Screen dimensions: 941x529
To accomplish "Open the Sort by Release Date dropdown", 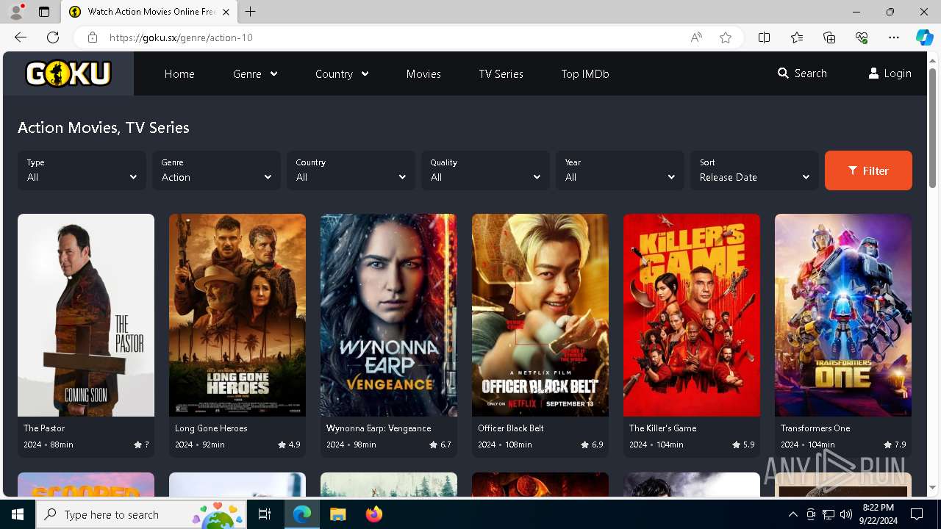I will (754, 170).
